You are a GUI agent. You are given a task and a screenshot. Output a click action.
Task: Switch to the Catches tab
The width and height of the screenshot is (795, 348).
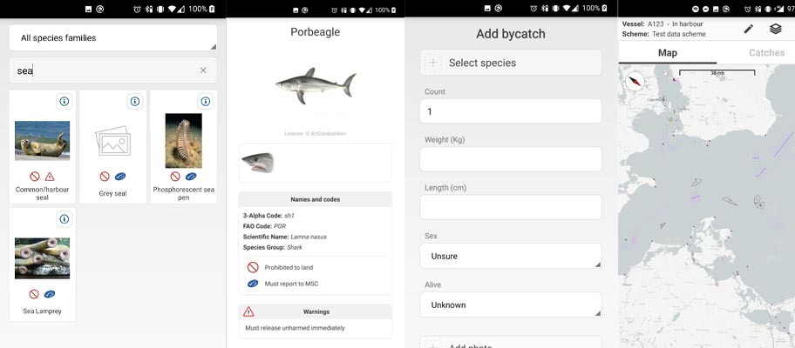tap(766, 53)
